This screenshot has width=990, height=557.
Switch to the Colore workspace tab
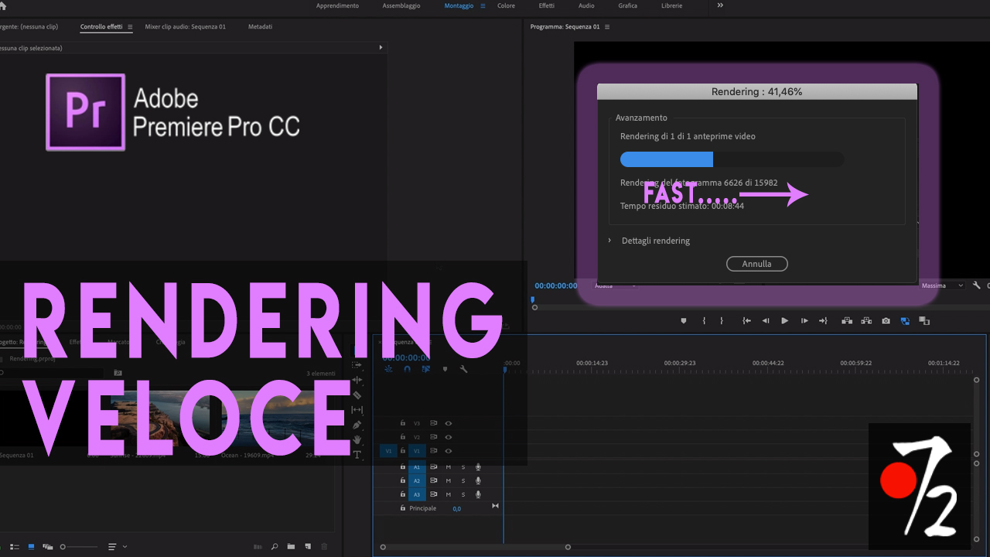click(506, 6)
